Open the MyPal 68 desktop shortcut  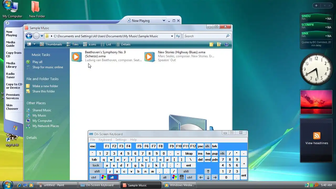click(12, 140)
